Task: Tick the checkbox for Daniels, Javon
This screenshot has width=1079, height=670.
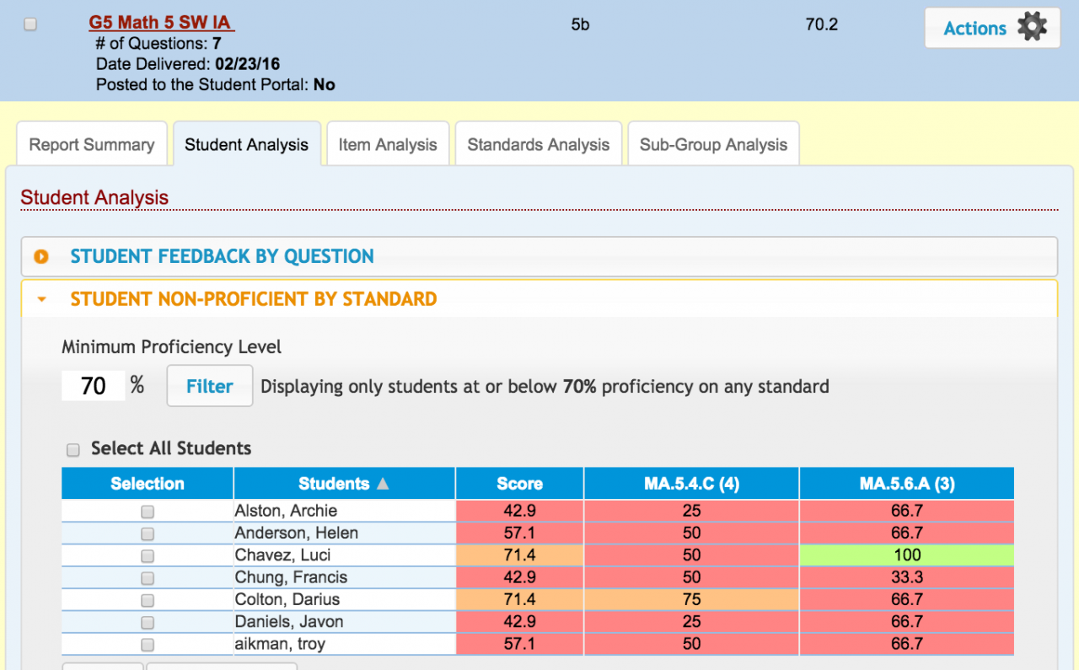Action: (148, 622)
